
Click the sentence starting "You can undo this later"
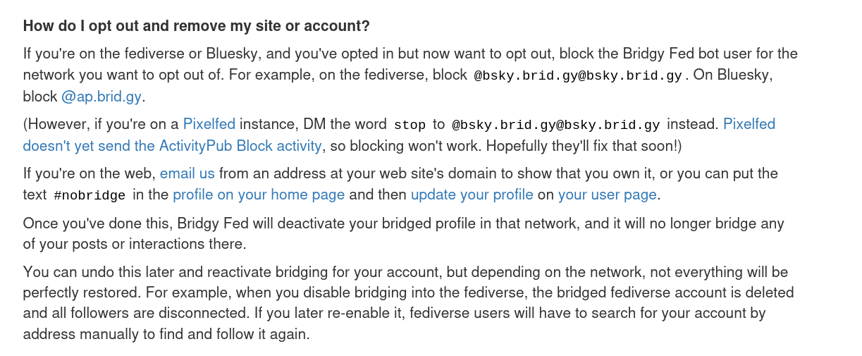211,272
